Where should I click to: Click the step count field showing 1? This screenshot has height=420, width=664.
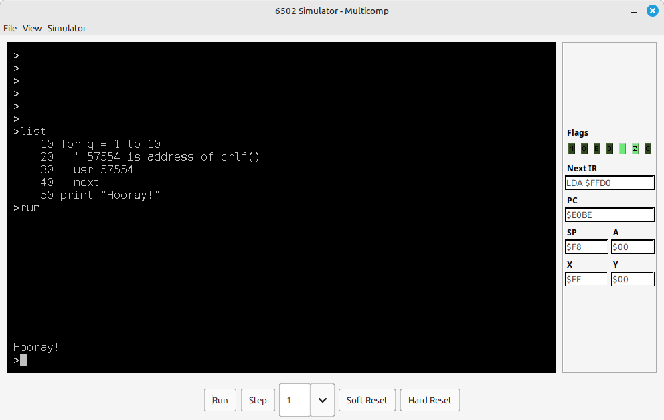(x=295, y=400)
